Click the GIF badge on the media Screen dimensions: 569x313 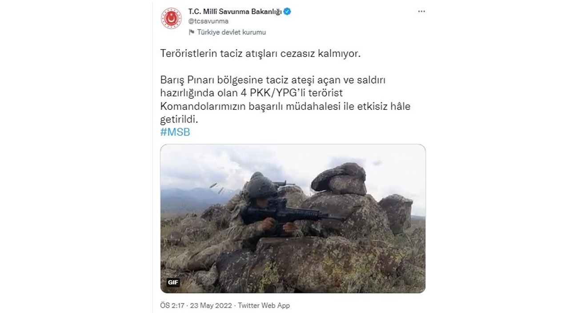pyautogui.click(x=173, y=282)
